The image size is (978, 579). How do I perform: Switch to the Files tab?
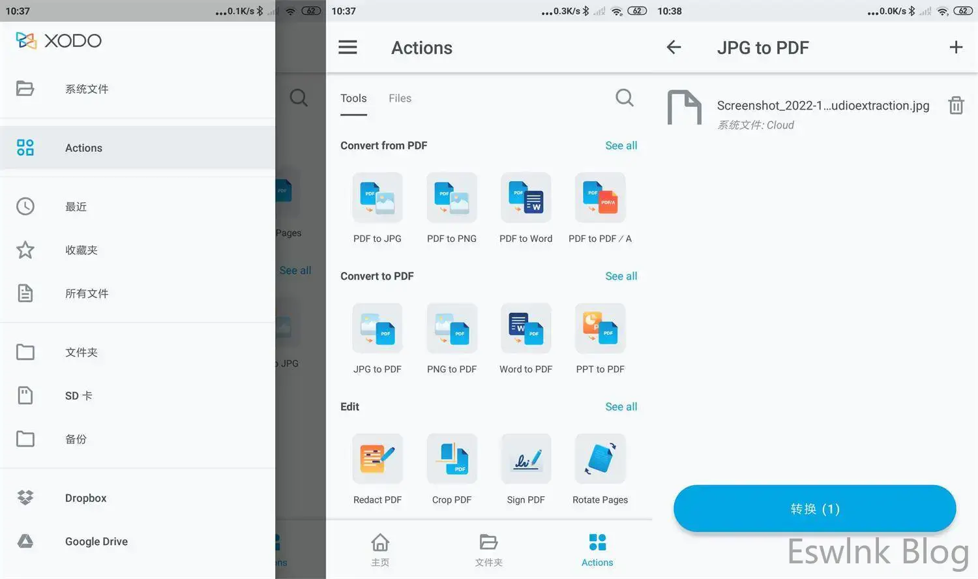[400, 98]
